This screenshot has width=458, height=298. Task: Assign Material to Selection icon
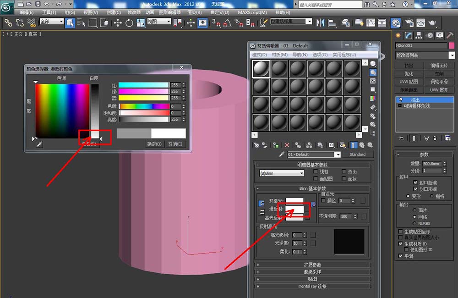tap(275, 145)
